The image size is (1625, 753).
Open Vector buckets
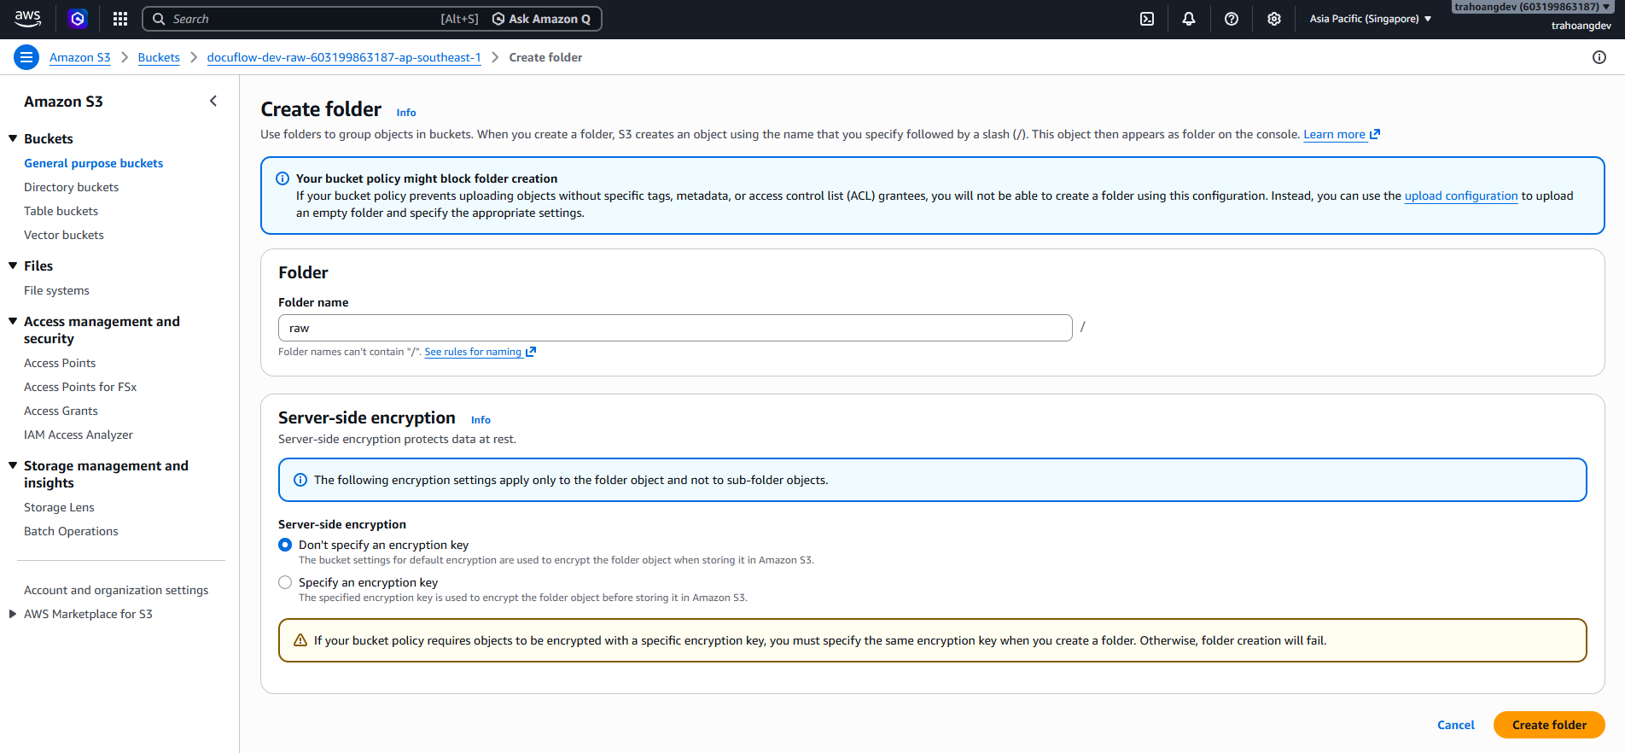64,235
